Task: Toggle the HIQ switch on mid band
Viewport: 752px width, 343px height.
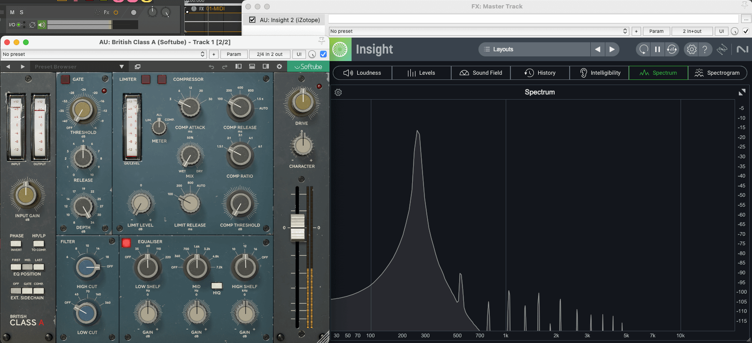Action: [x=217, y=286]
